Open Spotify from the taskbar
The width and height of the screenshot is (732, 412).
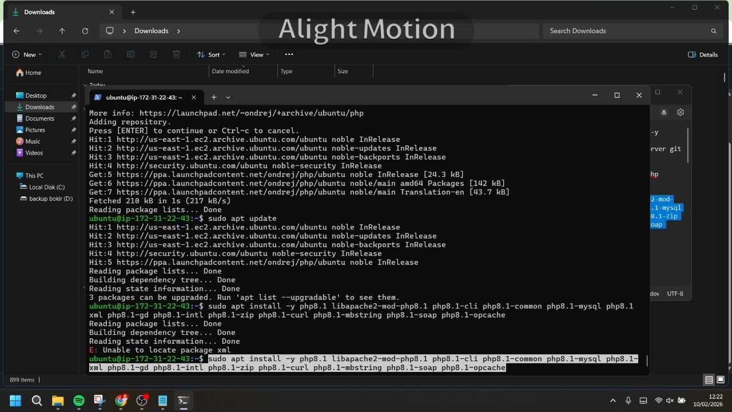click(79, 401)
